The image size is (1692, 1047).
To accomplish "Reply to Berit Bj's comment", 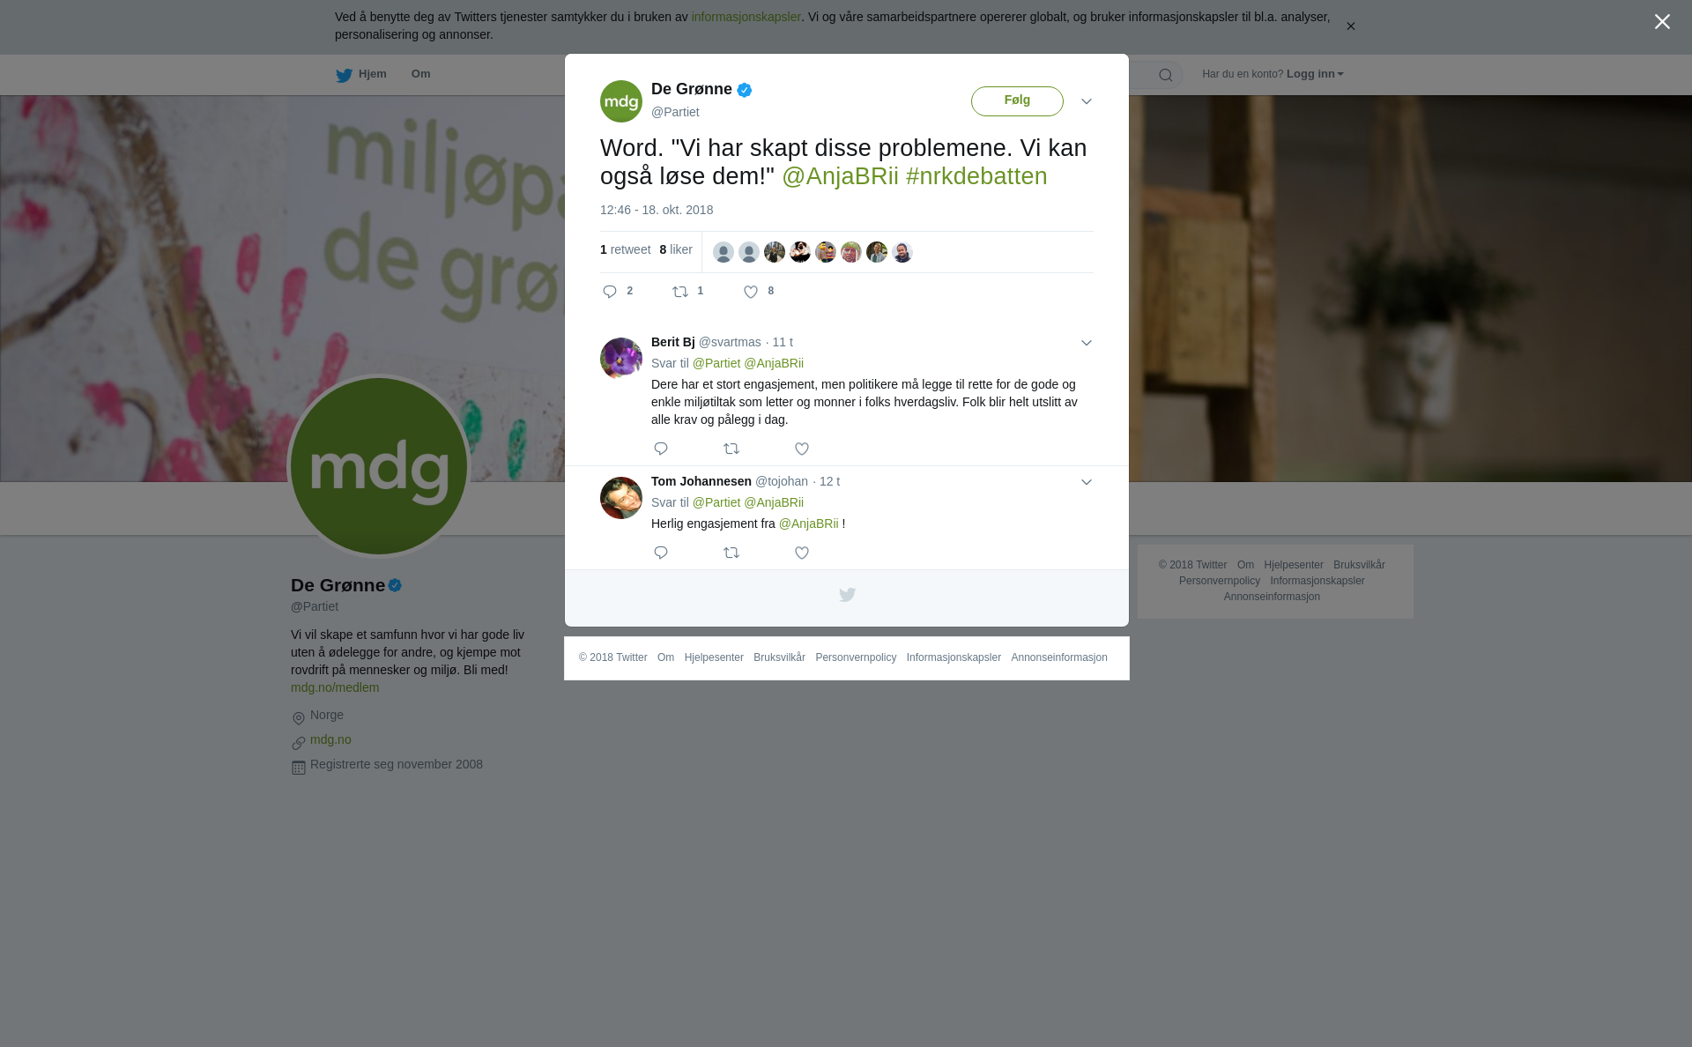I will pyautogui.click(x=661, y=449).
